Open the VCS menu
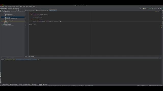The height and width of the screenshot is (91, 163). pos(27,7)
